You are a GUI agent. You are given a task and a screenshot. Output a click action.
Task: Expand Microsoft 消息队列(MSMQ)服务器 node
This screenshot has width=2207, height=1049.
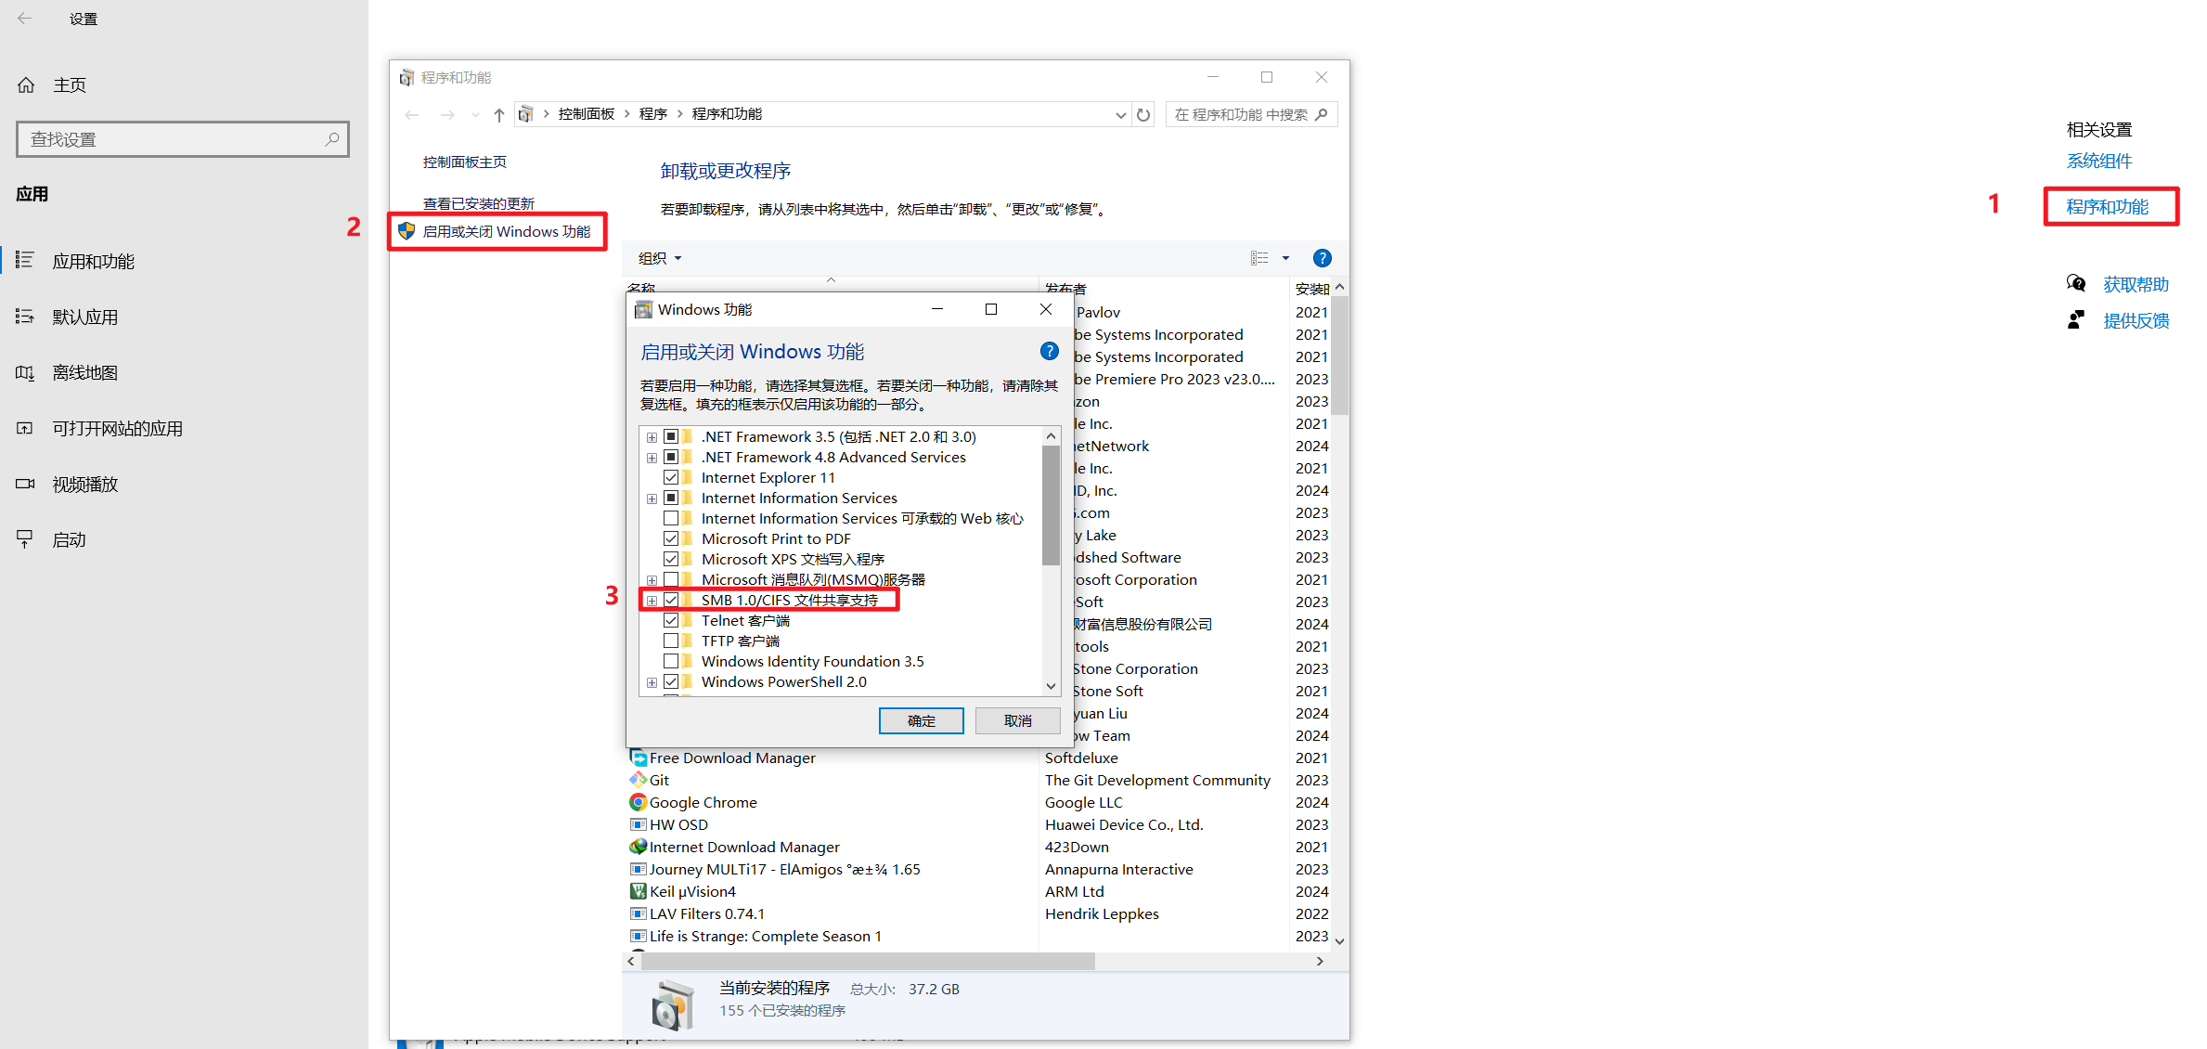click(652, 580)
